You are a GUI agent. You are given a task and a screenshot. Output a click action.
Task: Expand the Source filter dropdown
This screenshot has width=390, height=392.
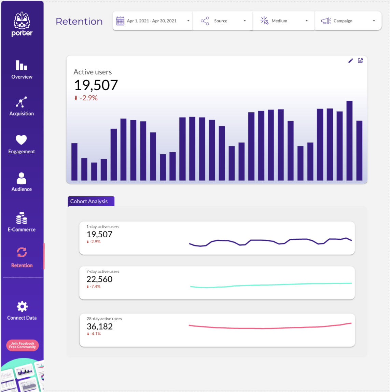point(223,21)
